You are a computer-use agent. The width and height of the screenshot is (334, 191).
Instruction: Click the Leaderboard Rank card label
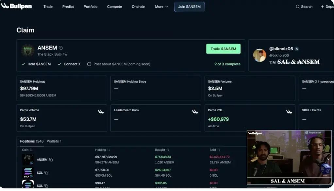click(126, 110)
